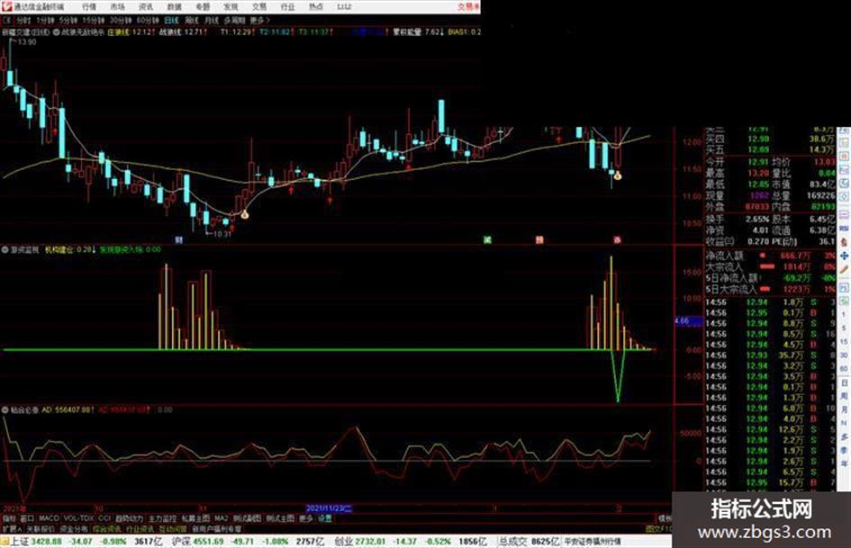Open the 行业资讯 tab
This screenshot has height=548, width=851.
pyautogui.click(x=140, y=528)
